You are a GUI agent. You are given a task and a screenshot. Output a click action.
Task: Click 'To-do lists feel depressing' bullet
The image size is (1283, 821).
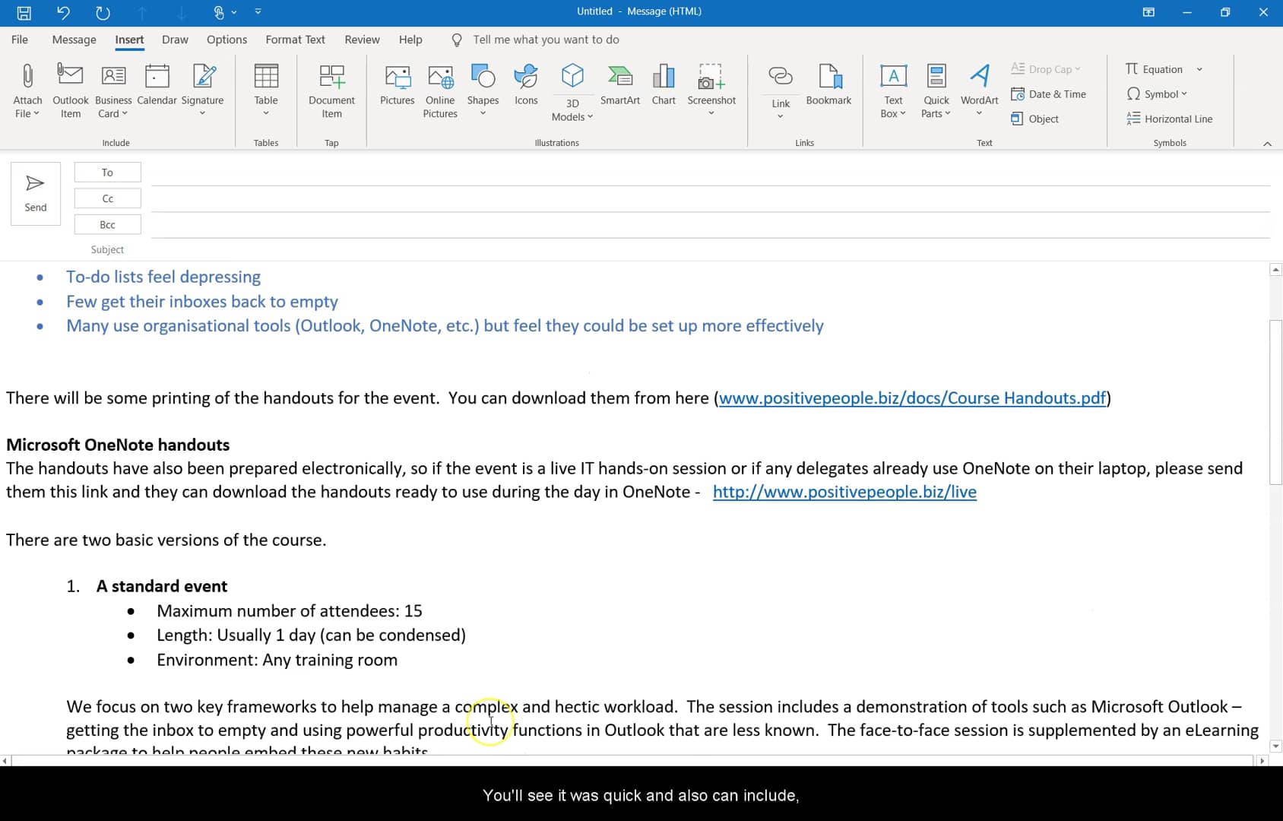click(x=163, y=277)
